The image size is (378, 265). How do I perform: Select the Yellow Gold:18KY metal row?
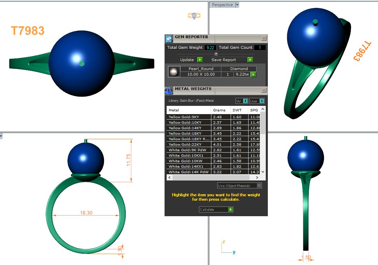(x=189, y=134)
